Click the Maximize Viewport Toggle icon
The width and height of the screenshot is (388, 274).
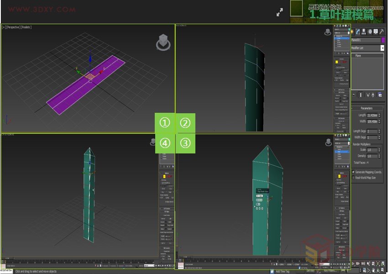point(383,270)
